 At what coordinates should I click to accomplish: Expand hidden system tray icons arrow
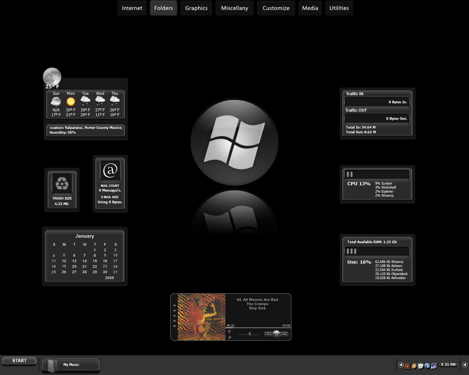tap(401, 365)
